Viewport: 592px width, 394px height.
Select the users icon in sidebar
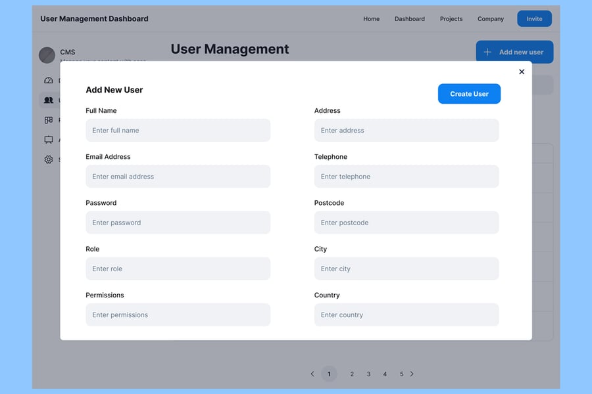[48, 100]
